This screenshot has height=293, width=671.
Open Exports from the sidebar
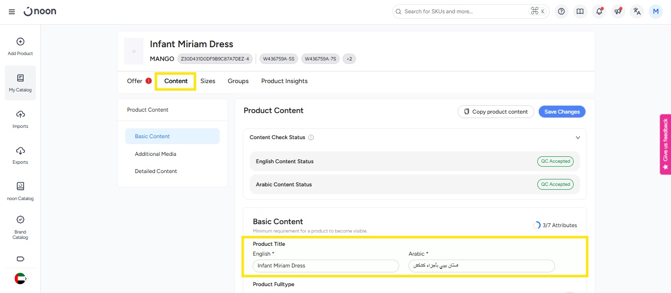(20, 155)
